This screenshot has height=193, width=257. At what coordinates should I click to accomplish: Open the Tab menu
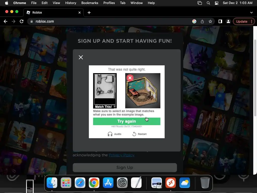(122, 3)
